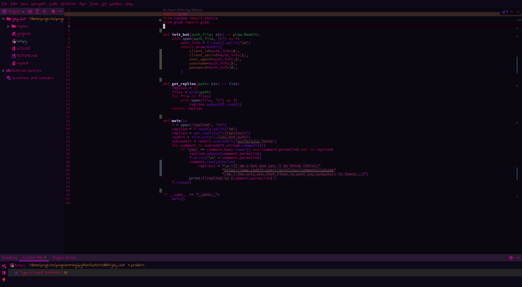
Task: Click the Select Opened File crosshair icon
Action: (30, 11)
